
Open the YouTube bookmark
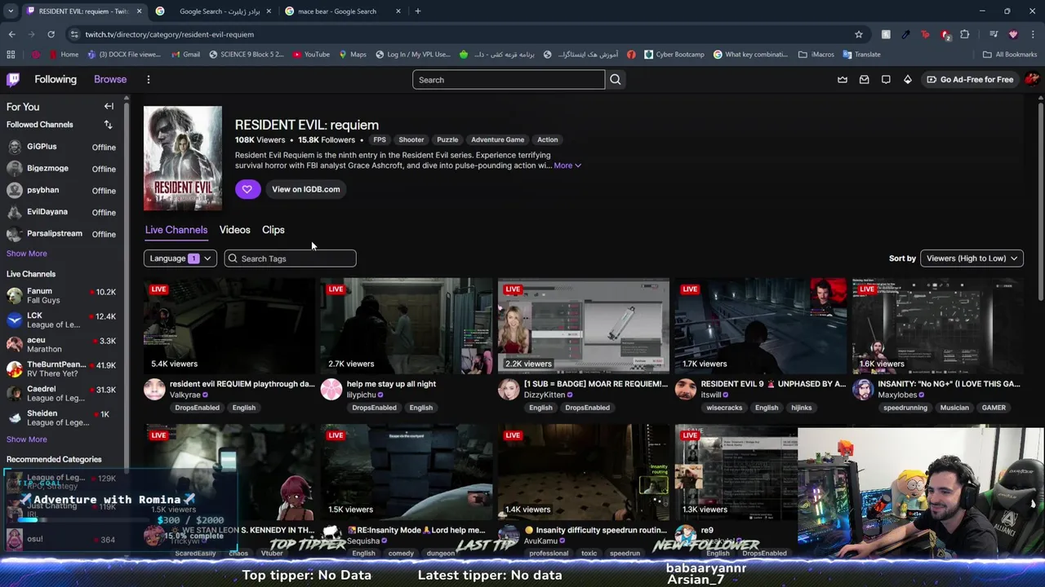coord(310,55)
